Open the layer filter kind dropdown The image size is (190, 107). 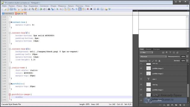coord(146,52)
